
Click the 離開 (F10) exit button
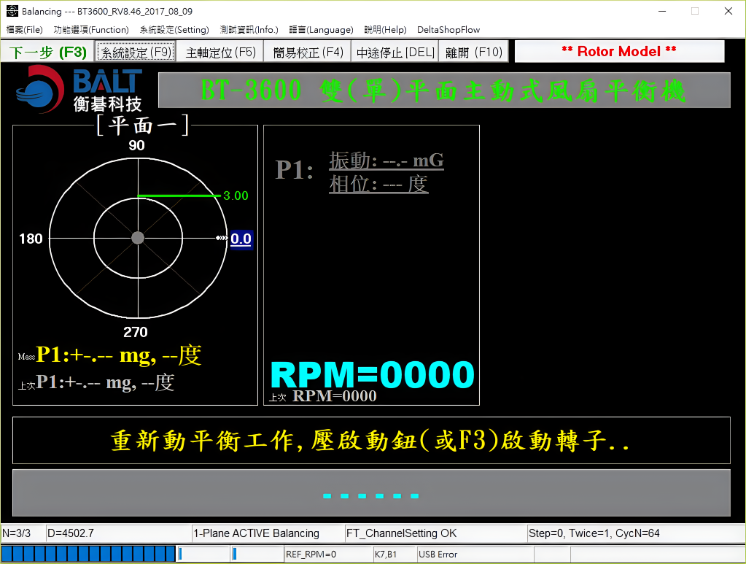(474, 53)
